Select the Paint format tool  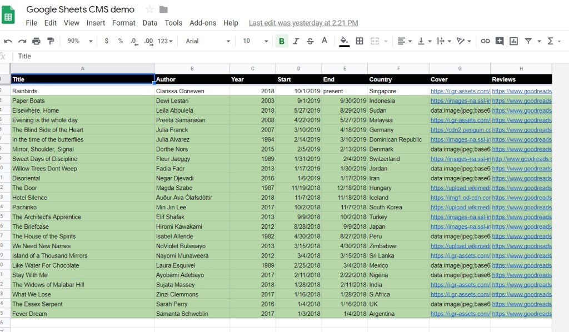51,41
